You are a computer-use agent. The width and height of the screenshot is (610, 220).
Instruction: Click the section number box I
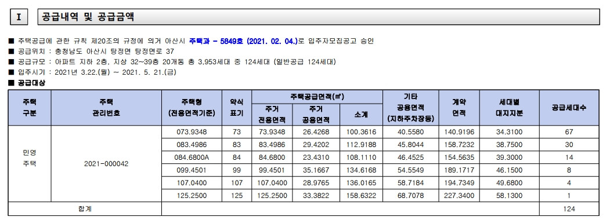tap(19, 17)
